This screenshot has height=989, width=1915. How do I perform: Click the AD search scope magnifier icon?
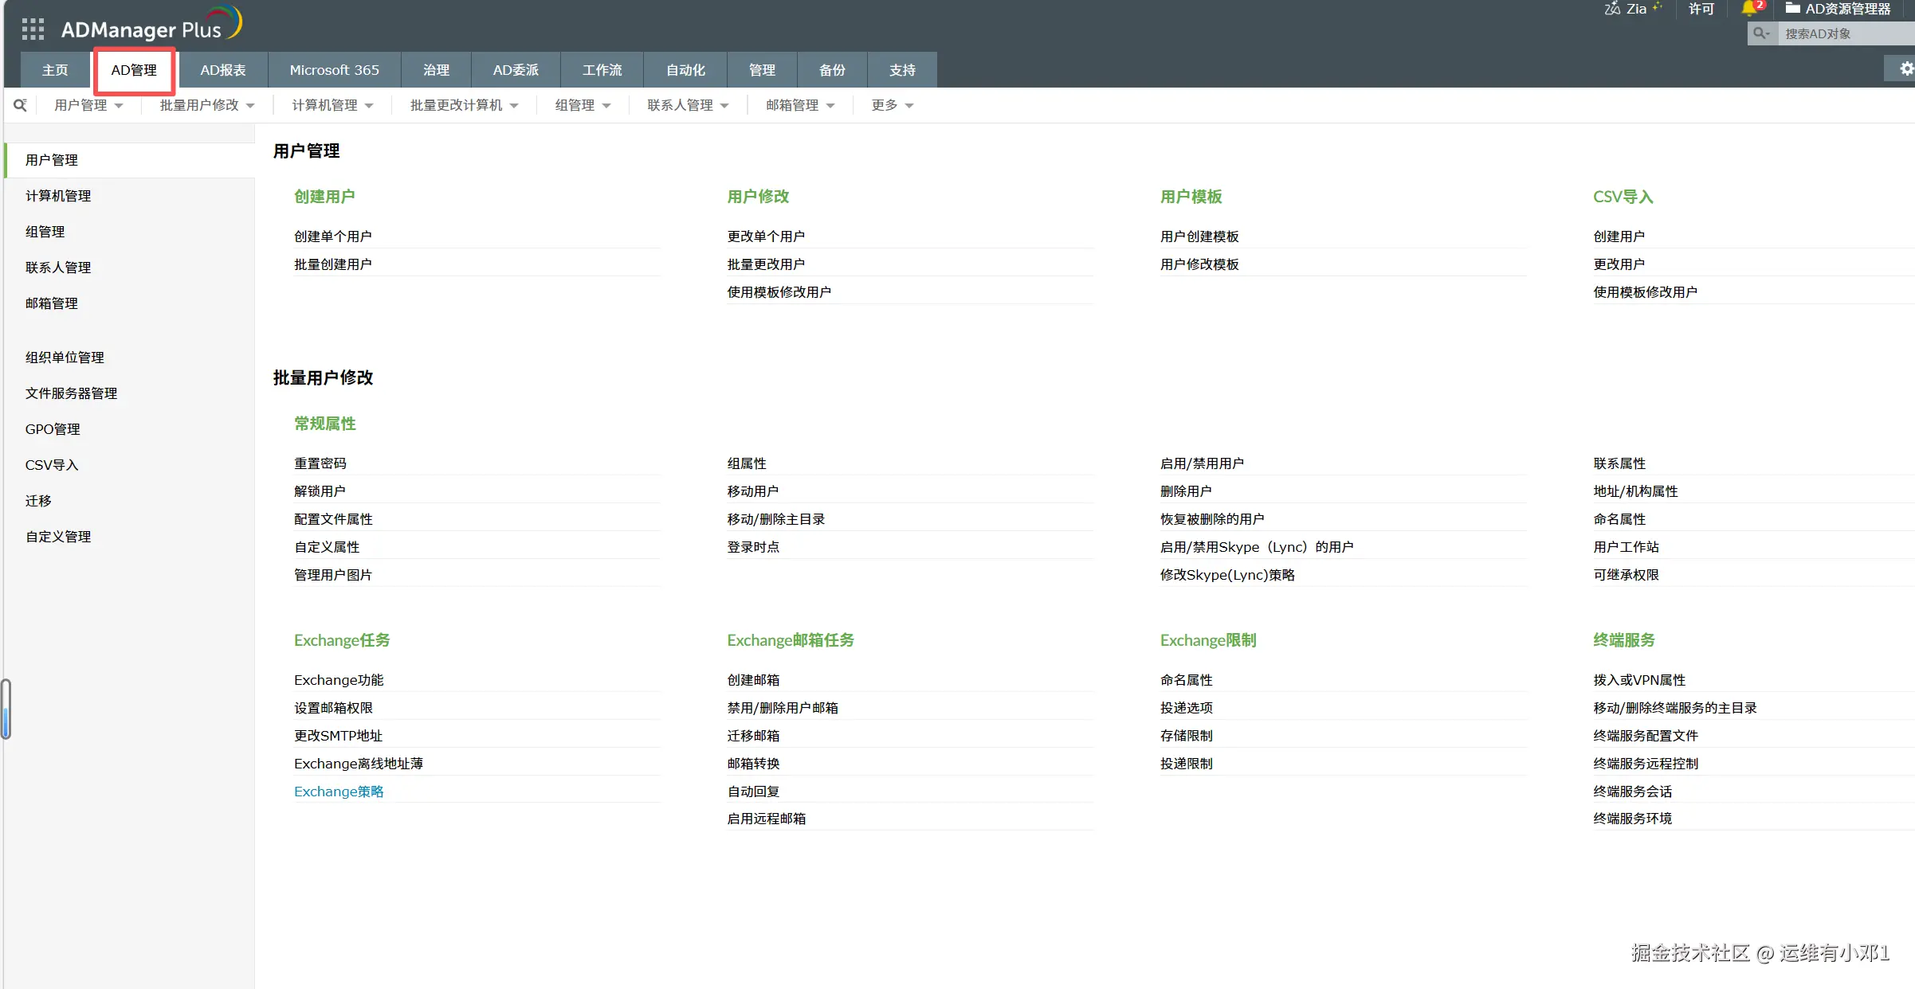pos(1761,33)
